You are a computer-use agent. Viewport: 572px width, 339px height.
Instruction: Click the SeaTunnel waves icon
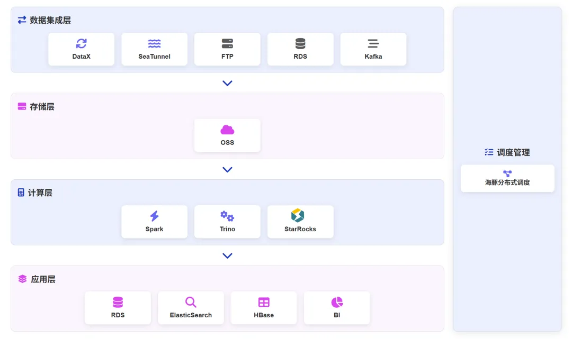click(x=154, y=43)
